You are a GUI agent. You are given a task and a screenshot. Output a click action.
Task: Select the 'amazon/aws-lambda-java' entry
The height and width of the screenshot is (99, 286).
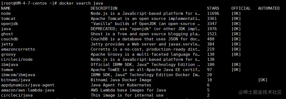click(x=28, y=90)
